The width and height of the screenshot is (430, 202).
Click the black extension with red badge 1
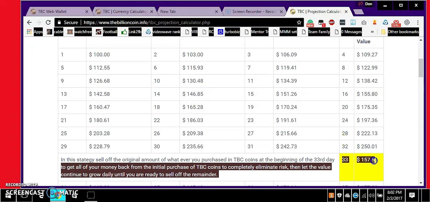point(321,23)
